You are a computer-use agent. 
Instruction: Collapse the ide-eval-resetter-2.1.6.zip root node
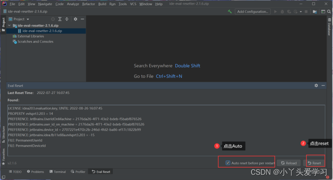9,25
